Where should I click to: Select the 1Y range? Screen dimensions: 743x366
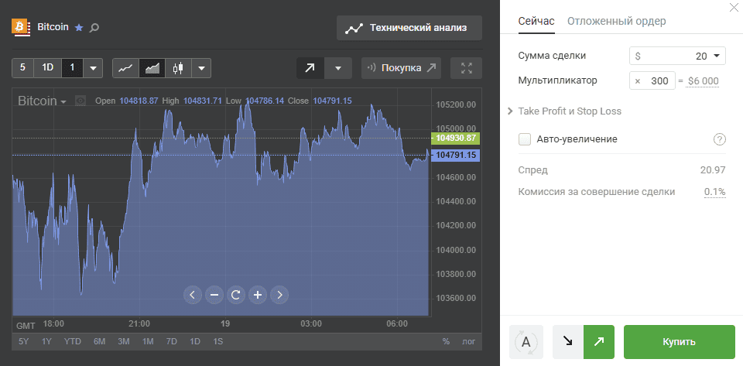(46, 341)
